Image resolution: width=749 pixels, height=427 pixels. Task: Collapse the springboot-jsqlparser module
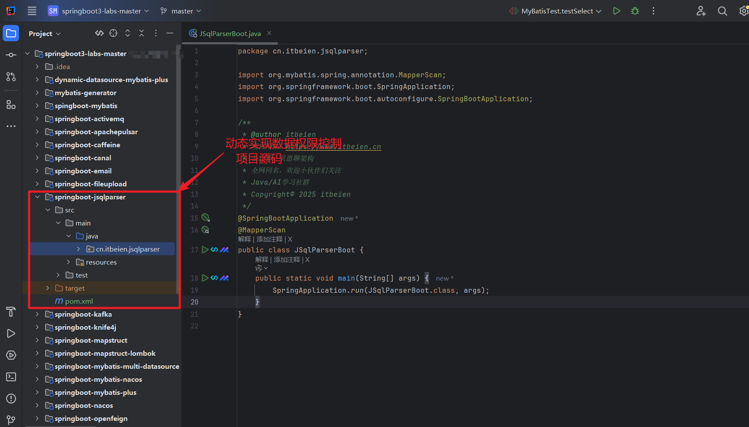click(x=37, y=197)
